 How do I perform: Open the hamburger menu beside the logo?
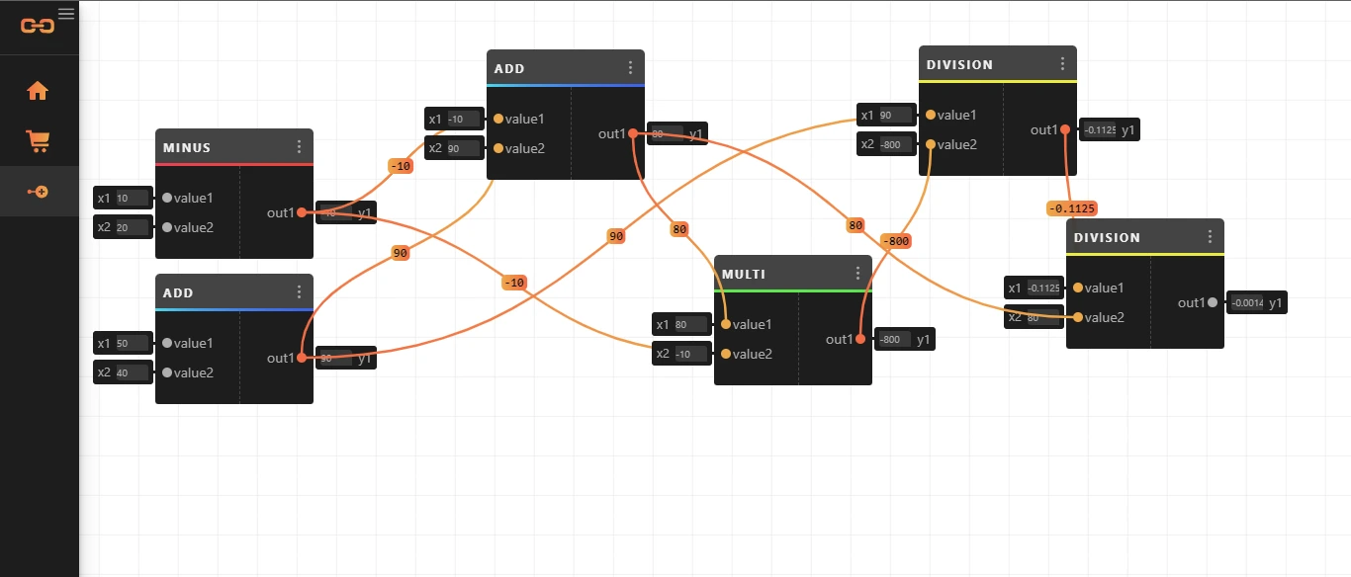(66, 14)
